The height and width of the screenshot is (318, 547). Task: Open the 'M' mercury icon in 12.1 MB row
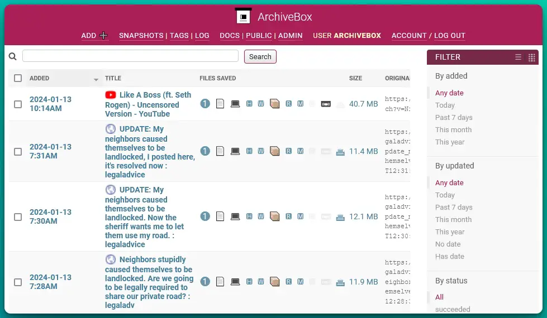click(301, 216)
